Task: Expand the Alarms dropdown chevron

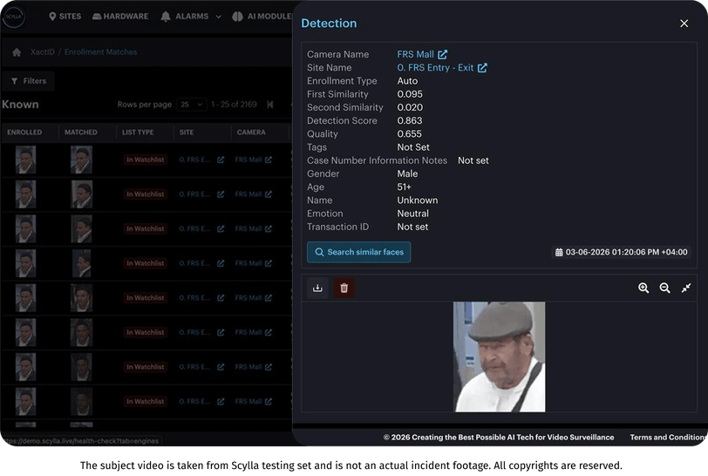Action: pyautogui.click(x=219, y=17)
